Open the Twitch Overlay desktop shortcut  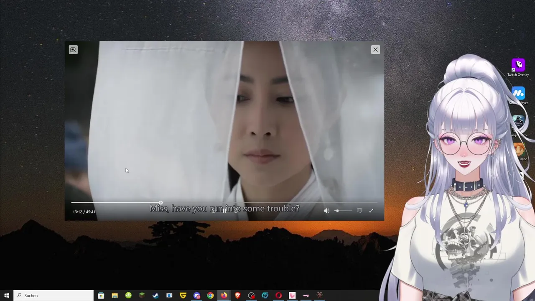(518, 68)
